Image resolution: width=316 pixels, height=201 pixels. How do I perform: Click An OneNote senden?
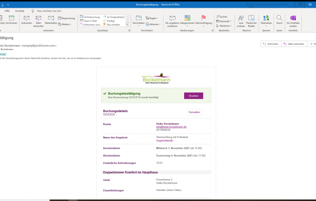(293, 21)
